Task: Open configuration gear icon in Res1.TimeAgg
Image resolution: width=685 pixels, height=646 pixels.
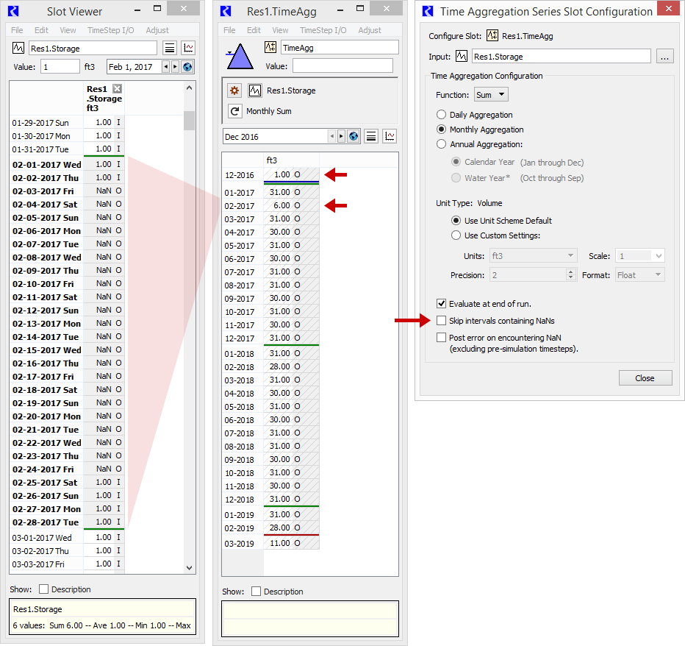Action: pyautogui.click(x=234, y=90)
